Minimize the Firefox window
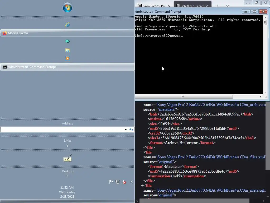The width and height of the screenshot is (270, 203). [248, 3]
